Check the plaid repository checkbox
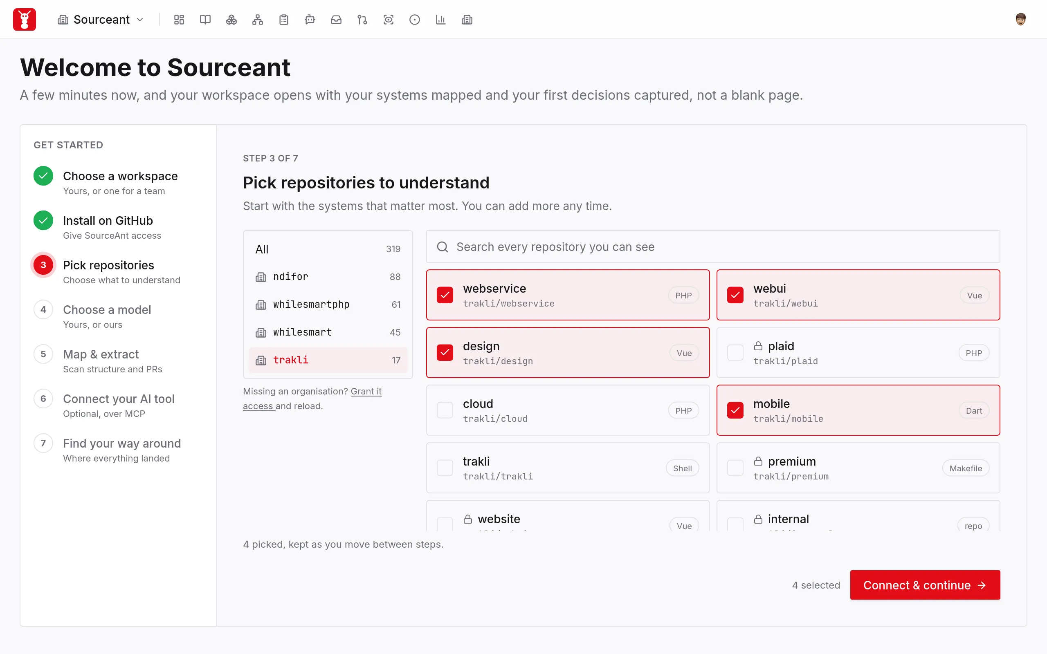 click(735, 352)
